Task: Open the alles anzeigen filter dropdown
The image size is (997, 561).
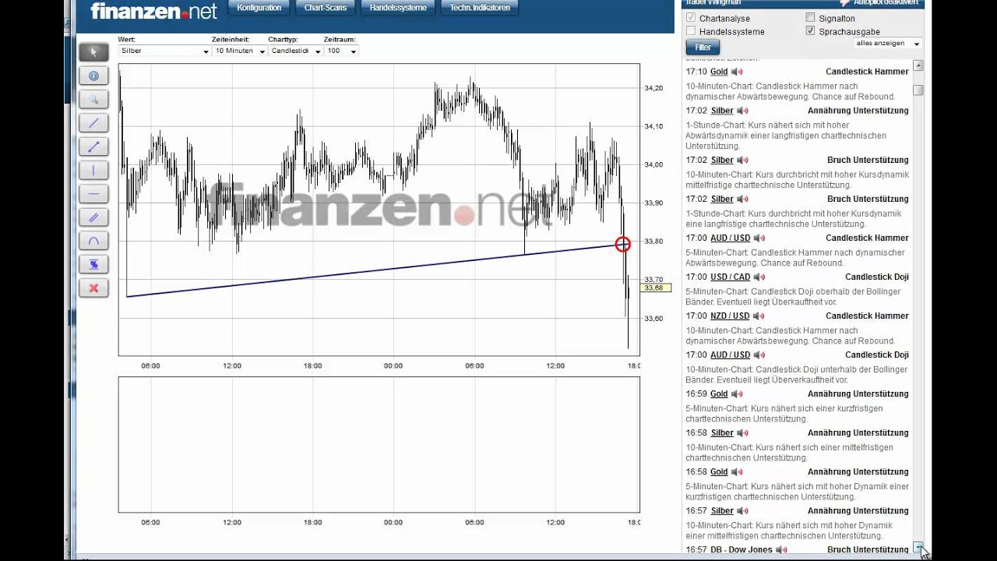Action: click(x=887, y=44)
